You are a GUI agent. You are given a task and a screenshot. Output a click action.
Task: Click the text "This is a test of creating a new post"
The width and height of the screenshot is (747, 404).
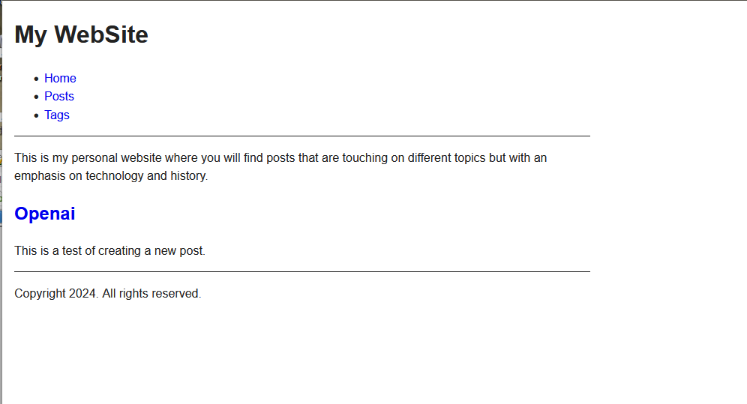109,250
